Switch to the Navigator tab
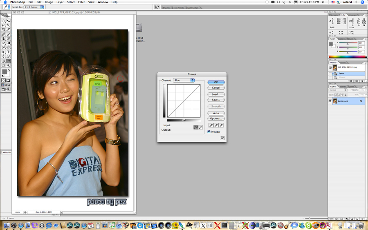The image size is (368, 230). [334, 15]
